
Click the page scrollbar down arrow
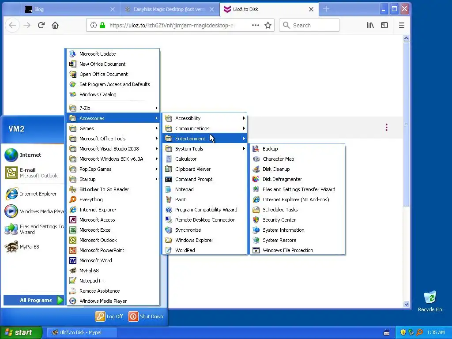406,305
